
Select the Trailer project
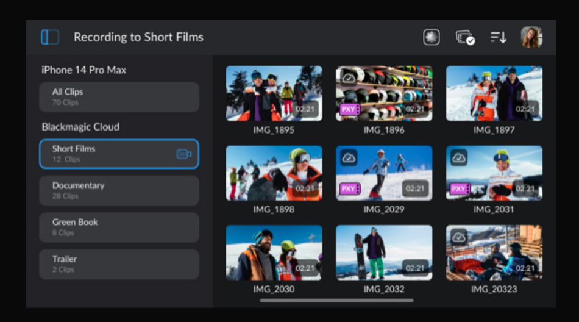coord(119,263)
